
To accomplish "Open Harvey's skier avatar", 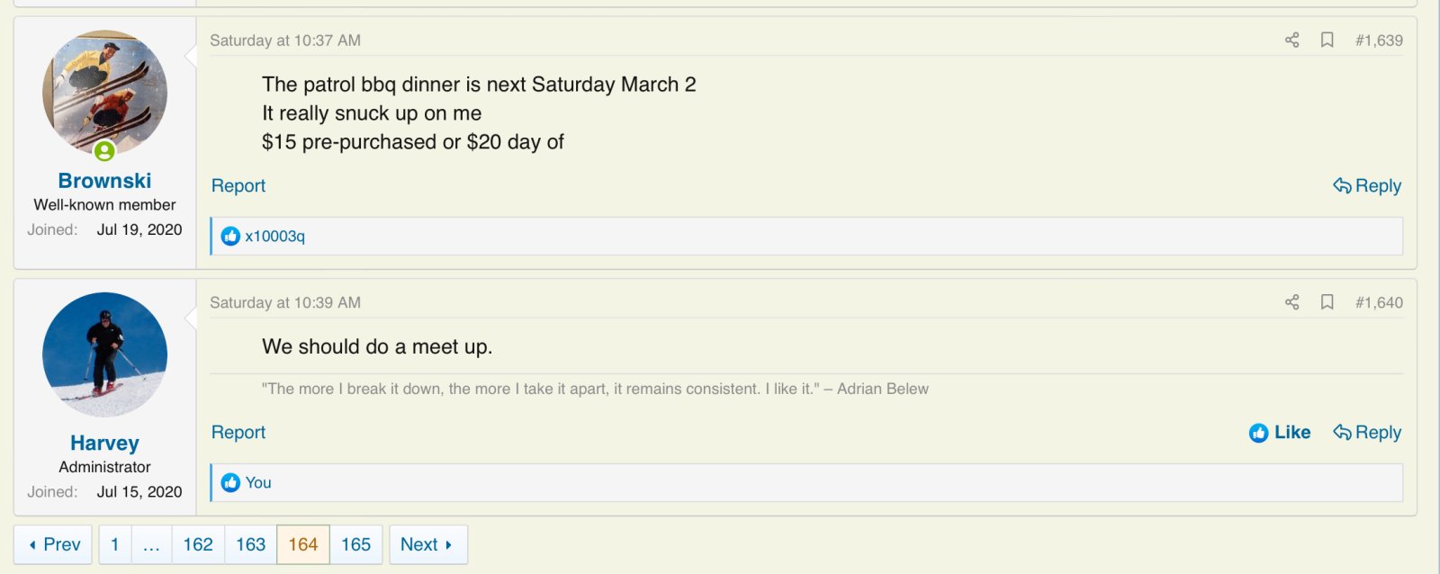I will click(x=104, y=354).
